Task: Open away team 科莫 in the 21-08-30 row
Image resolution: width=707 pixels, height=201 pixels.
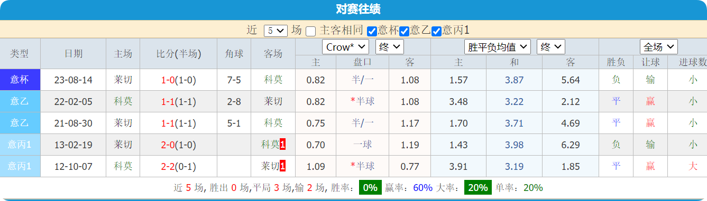Action: click(x=273, y=123)
